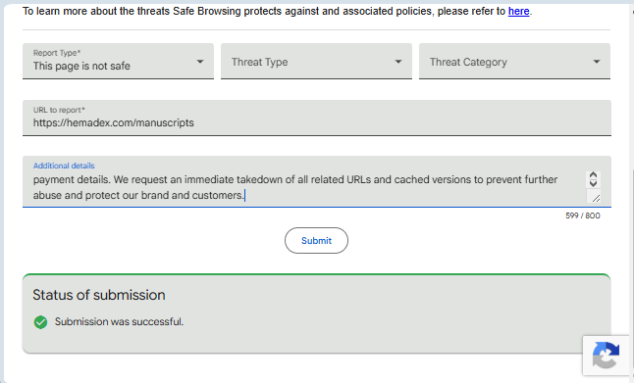Click into the URL to report field
This screenshot has height=383, width=634.
(317, 118)
